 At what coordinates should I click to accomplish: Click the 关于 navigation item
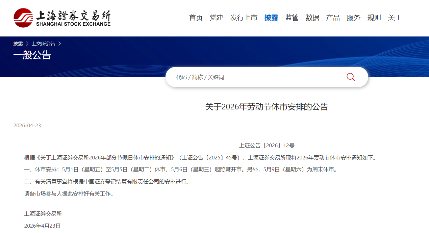tap(395, 18)
